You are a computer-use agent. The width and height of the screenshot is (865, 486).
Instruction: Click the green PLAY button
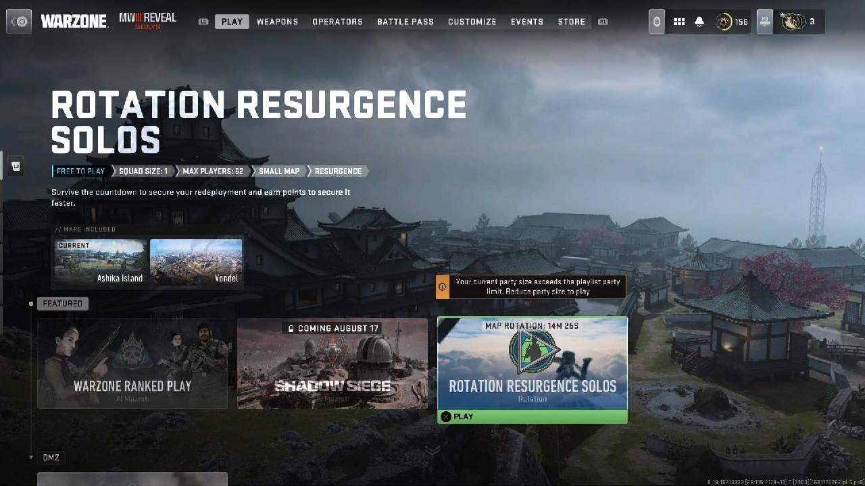click(x=533, y=416)
